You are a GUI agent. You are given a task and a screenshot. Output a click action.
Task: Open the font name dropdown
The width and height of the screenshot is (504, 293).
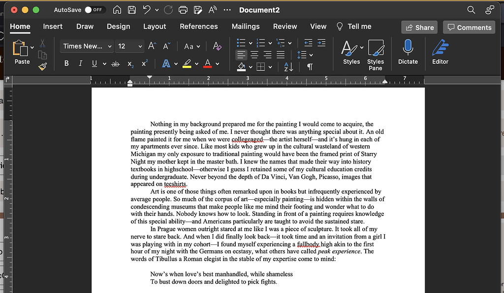pos(110,47)
